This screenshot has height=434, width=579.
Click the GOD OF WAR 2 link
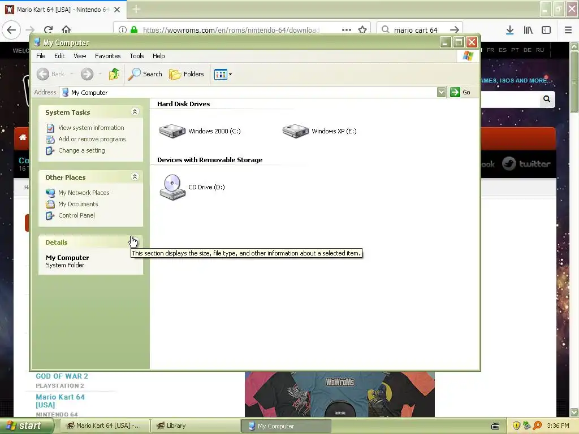62,376
